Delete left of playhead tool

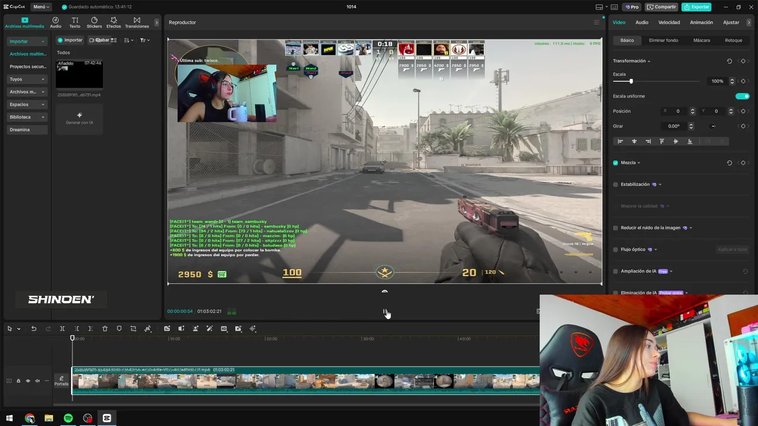76,328
